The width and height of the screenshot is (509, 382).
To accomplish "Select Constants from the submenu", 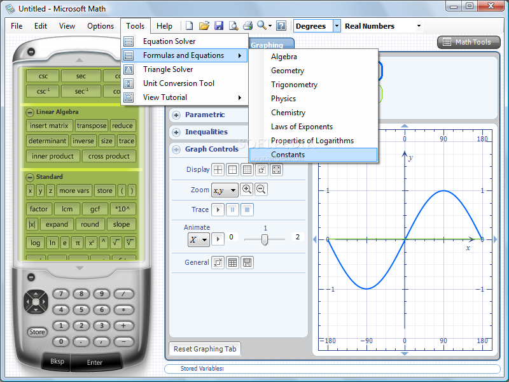I will 313,155.
